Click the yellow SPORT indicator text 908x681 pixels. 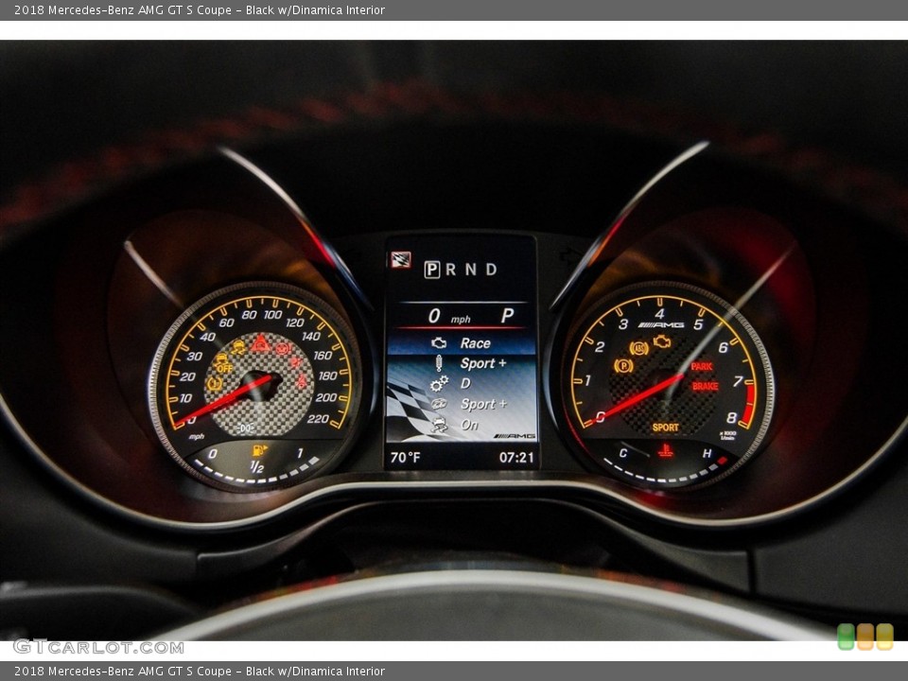click(665, 428)
